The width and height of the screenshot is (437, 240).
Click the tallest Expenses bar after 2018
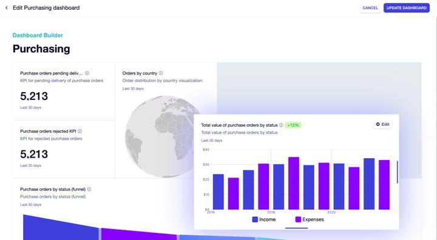pyautogui.click(x=294, y=183)
